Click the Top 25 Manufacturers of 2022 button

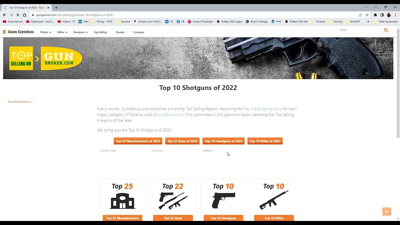[138, 141]
